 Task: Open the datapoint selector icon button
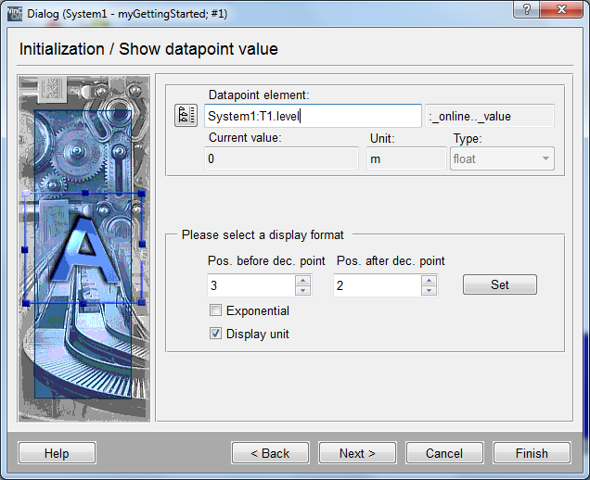coord(183,116)
